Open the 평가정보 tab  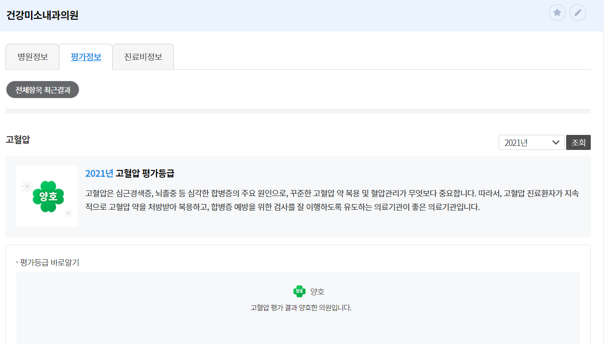point(85,56)
